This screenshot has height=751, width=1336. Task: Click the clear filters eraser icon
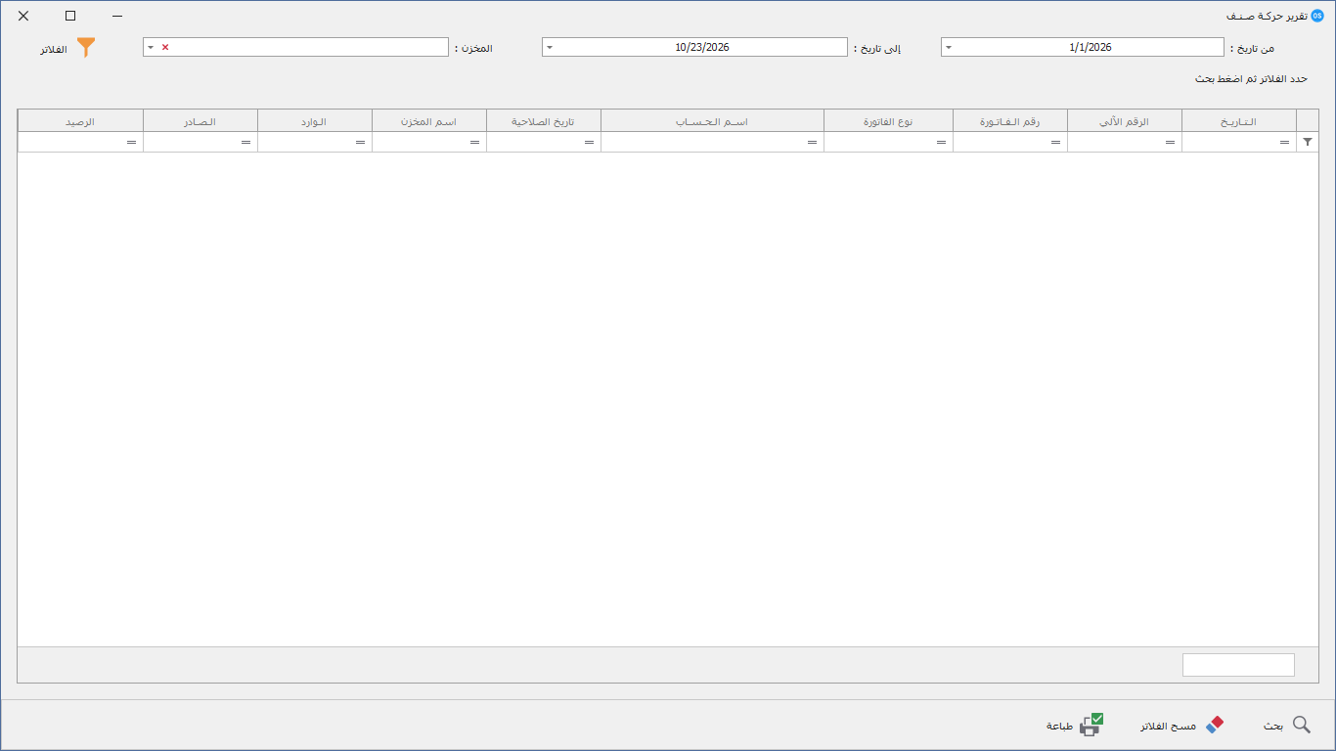[x=1215, y=725]
